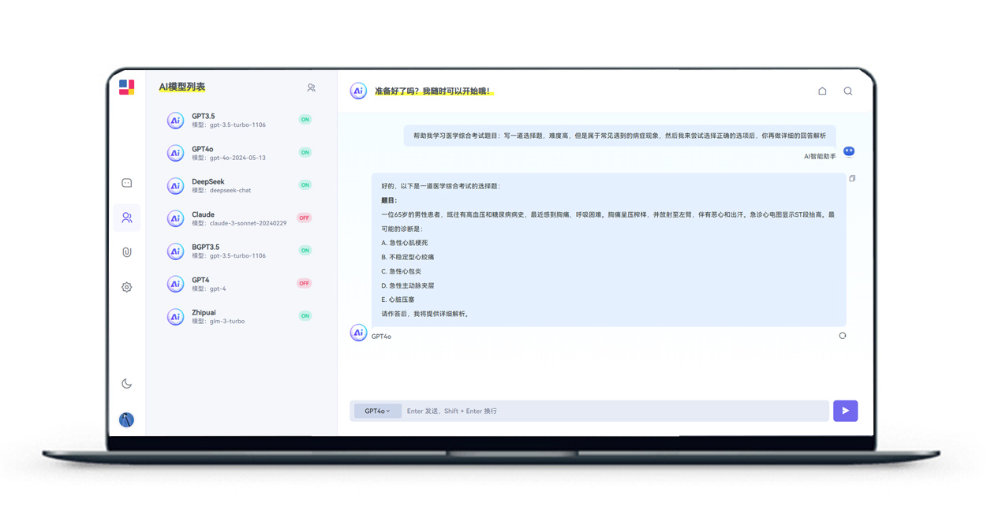Click the user profile avatar at bottom
Viewport: 987px width, 525px height.
(x=126, y=420)
